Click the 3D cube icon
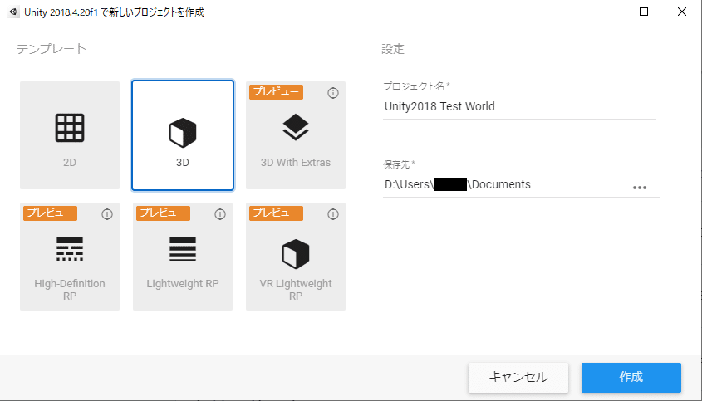This screenshot has height=401, width=702. pyautogui.click(x=183, y=133)
